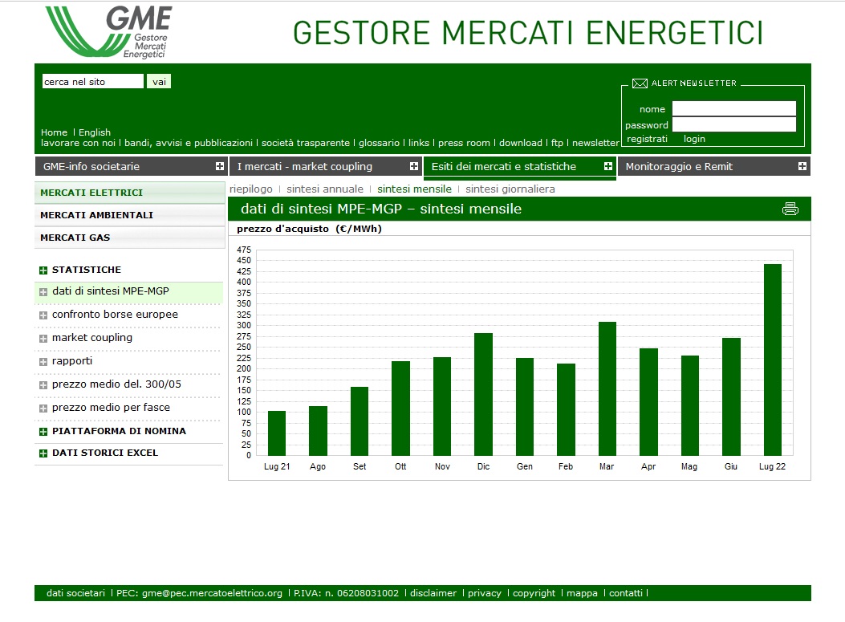Click the newsletter envelope icon
Image resolution: width=845 pixels, height=622 pixels.
[640, 83]
